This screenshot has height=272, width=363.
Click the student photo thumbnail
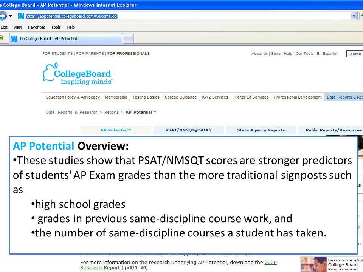[313, 264]
